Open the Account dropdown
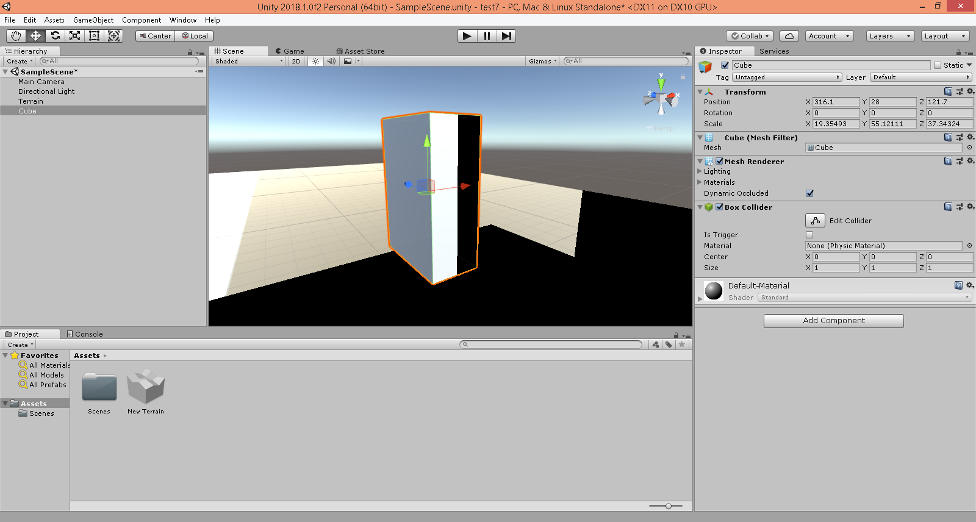This screenshot has width=976, height=522. (x=829, y=36)
